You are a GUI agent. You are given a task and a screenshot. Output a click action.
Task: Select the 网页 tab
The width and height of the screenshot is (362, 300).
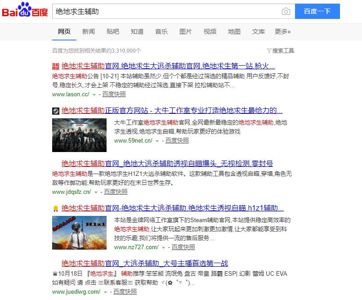[64, 31]
